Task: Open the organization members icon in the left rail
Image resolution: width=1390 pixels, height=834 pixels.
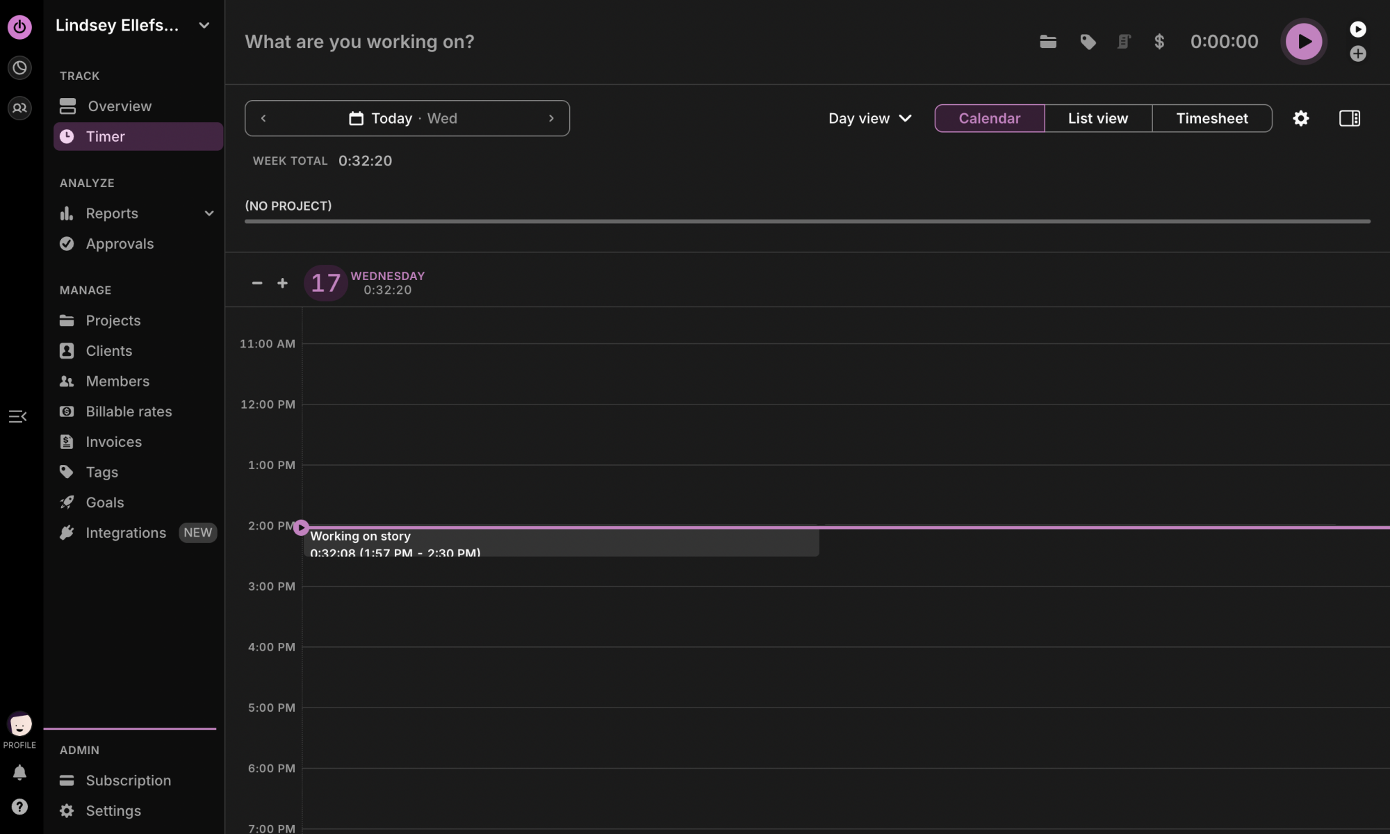Action: [19, 108]
